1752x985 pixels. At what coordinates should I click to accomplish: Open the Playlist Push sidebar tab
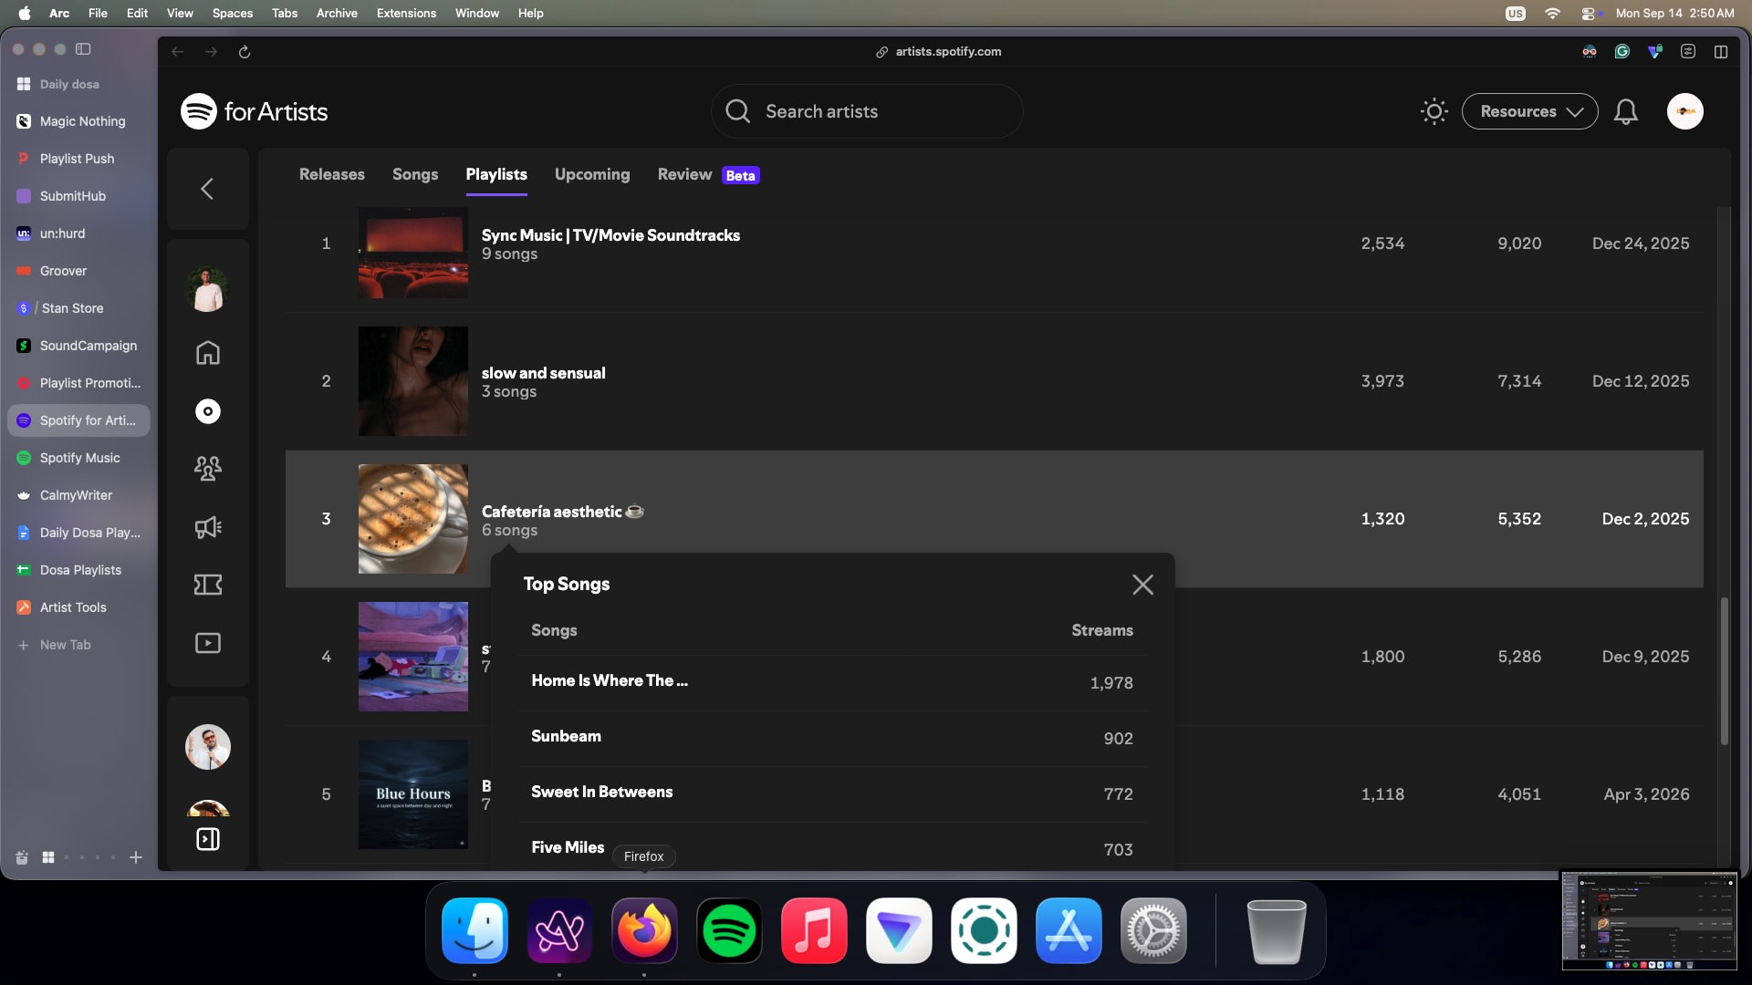pos(78,159)
